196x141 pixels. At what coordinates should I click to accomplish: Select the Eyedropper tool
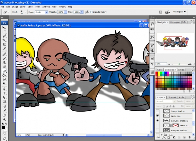[4, 111]
